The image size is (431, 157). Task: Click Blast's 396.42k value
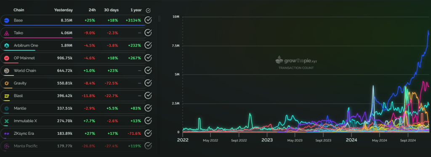pos(64,96)
